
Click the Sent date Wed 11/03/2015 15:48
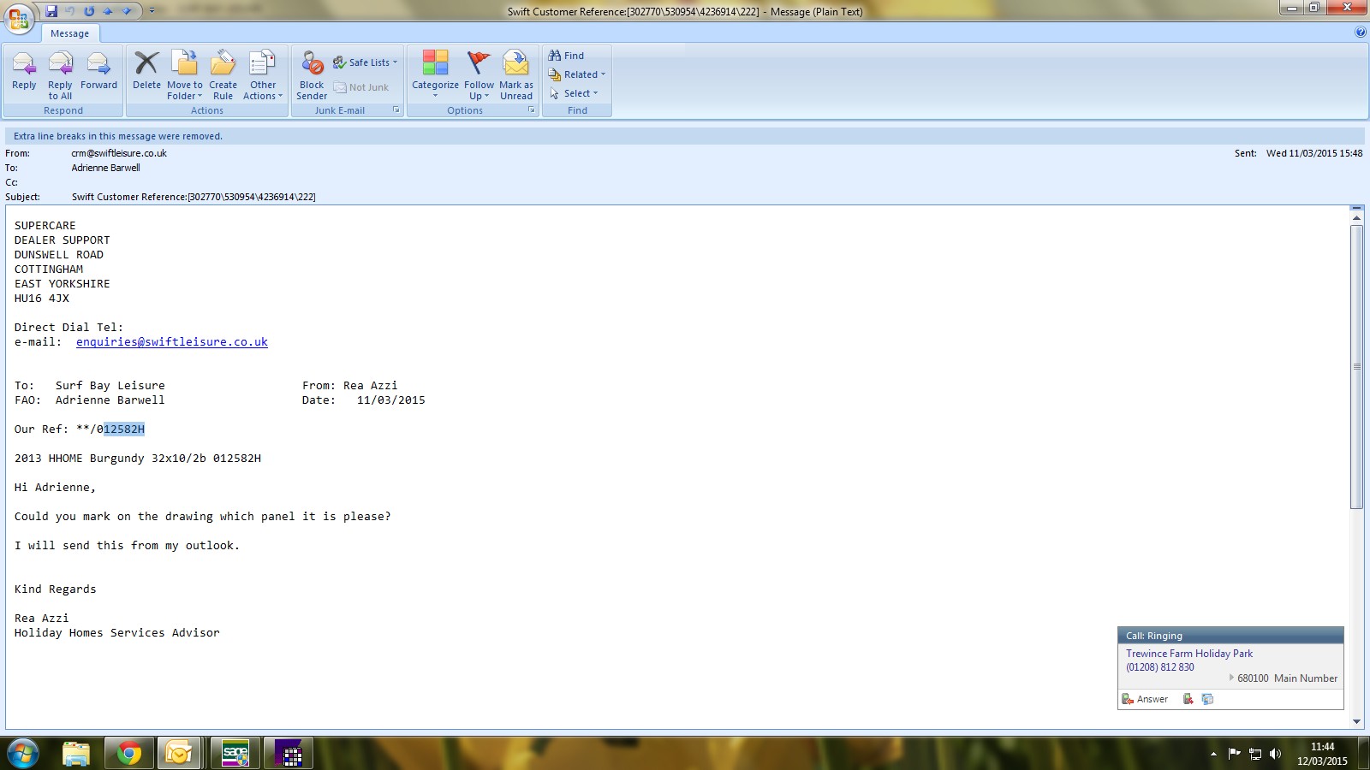point(1314,153)
